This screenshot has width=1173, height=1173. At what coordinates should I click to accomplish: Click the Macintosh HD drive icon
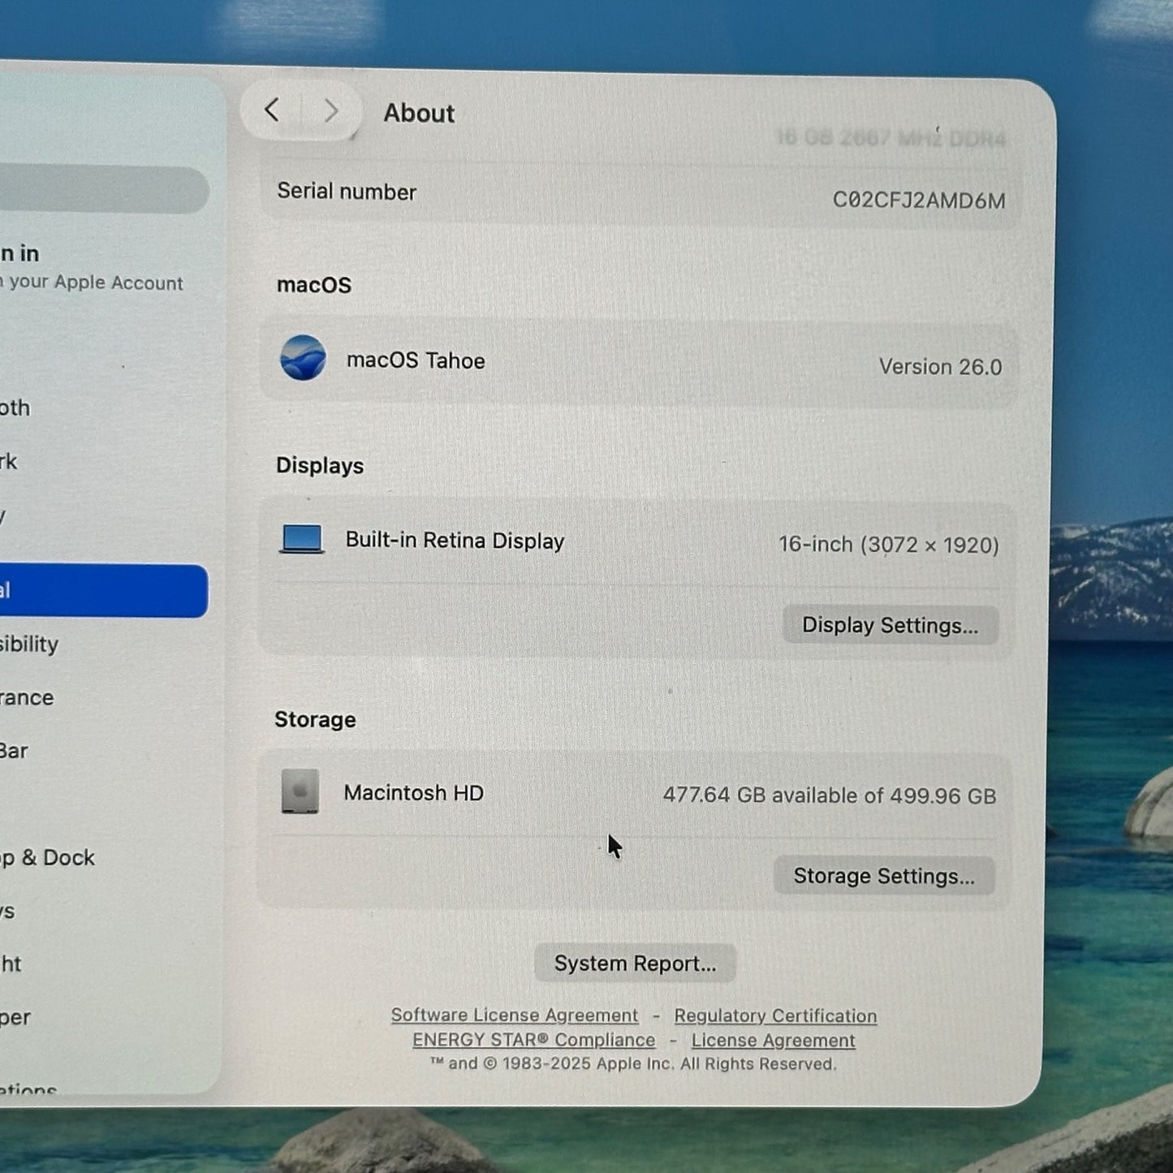pos(300,791)
